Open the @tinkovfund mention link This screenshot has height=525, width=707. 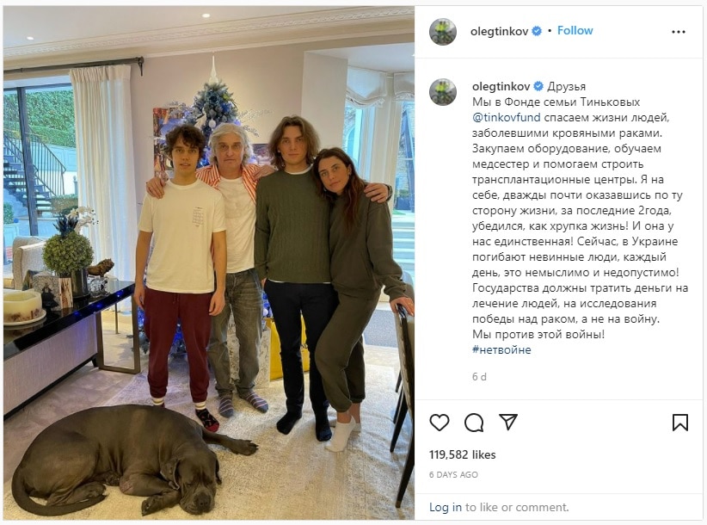point(506,117)
